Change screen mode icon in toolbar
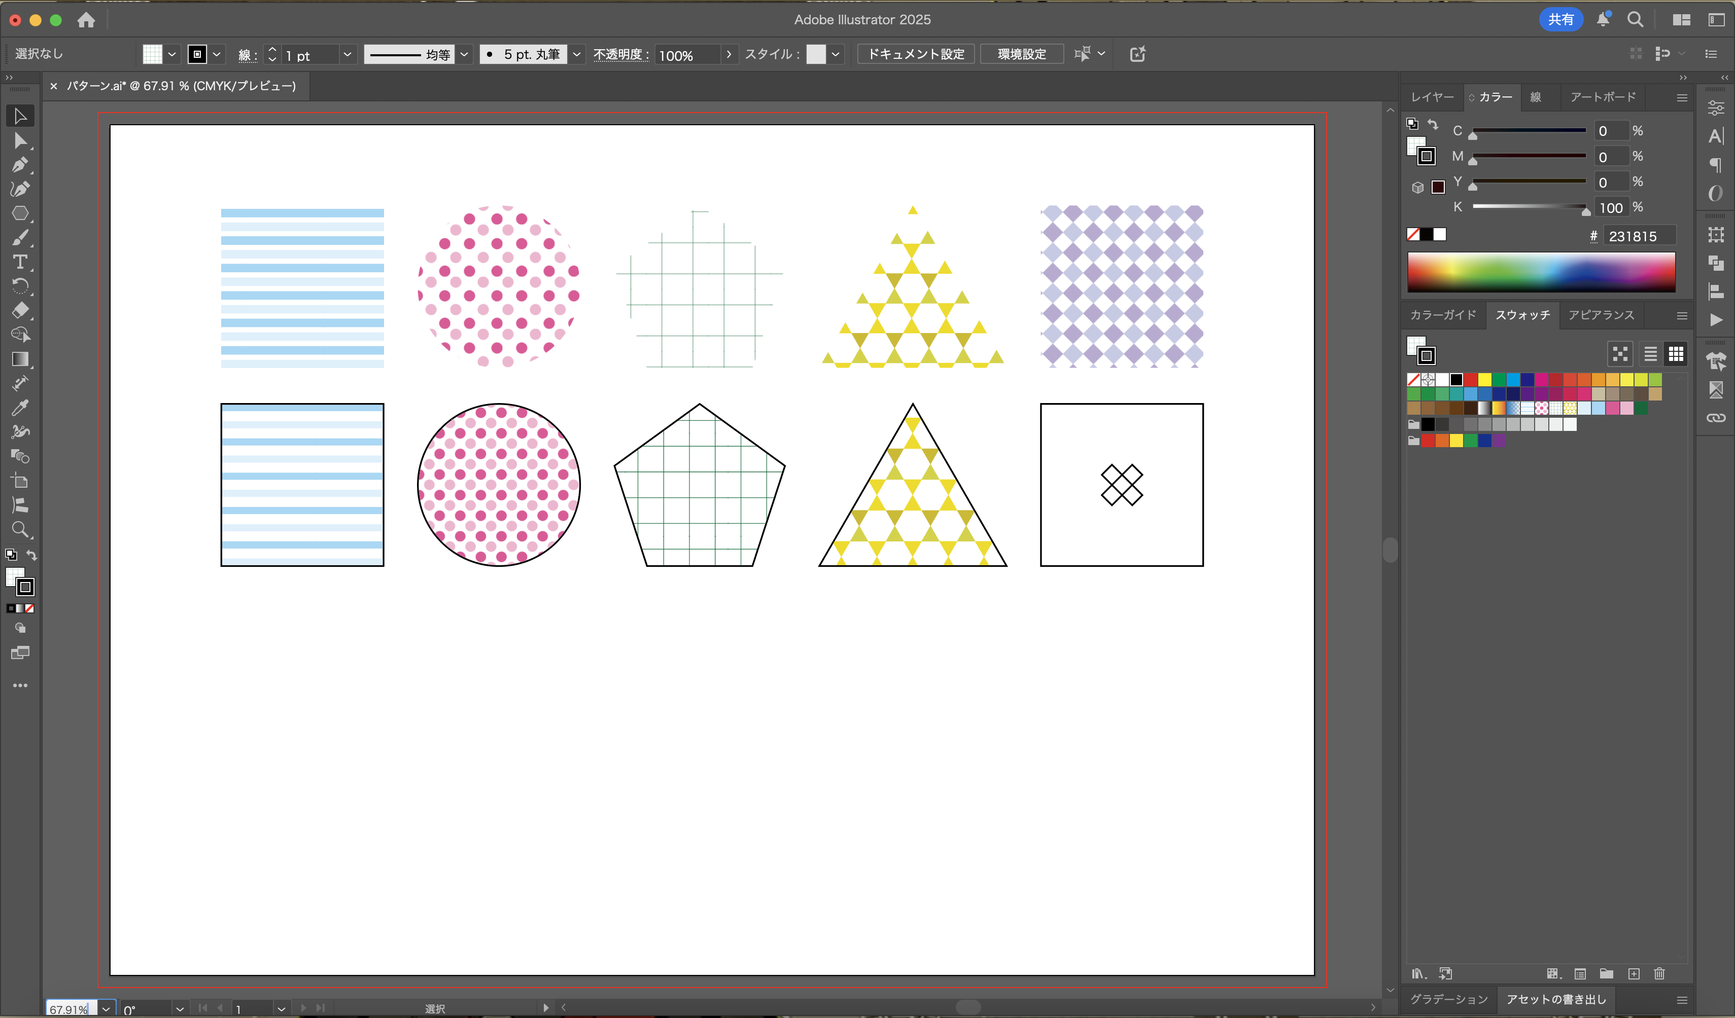 click(20, 653)
